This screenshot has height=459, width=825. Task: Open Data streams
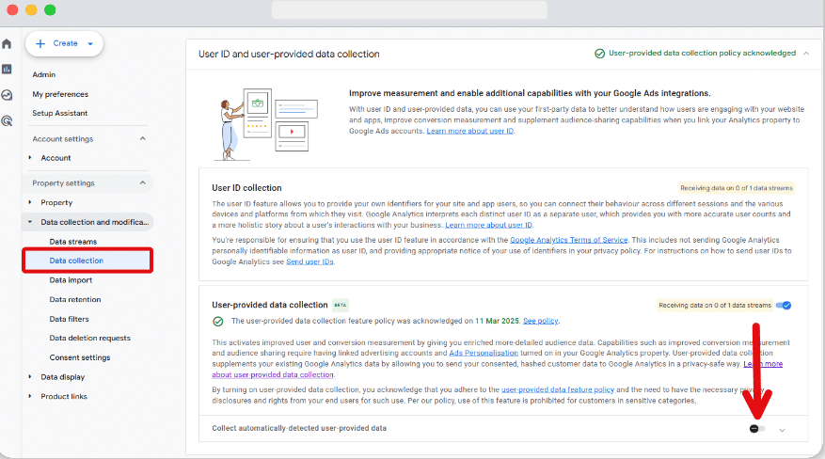(x=73, y=242)
